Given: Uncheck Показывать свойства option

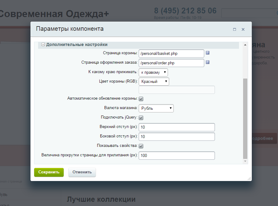Looking at the screenshot, I should (x=141, y=146).
